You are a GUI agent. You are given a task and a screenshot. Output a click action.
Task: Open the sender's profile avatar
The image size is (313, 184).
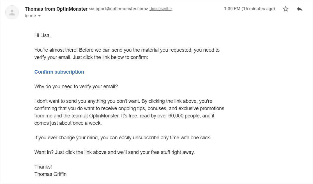pos(12,12)
